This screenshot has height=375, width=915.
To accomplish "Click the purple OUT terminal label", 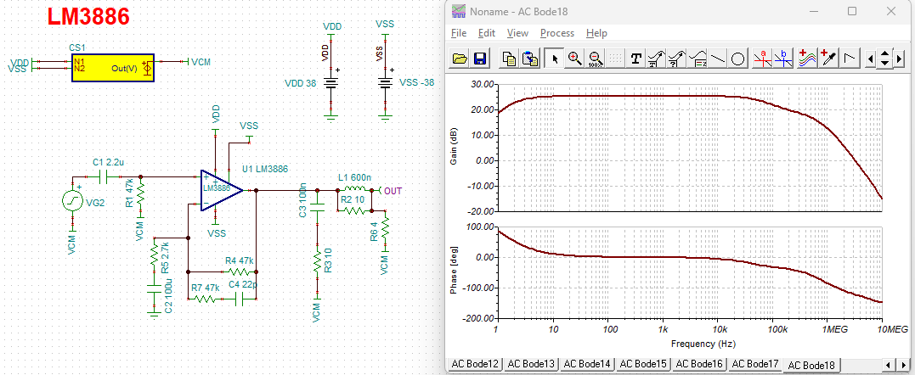I will click(393, 190).
